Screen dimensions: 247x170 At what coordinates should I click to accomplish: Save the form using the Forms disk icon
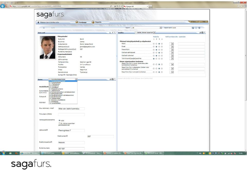(113, 79)
